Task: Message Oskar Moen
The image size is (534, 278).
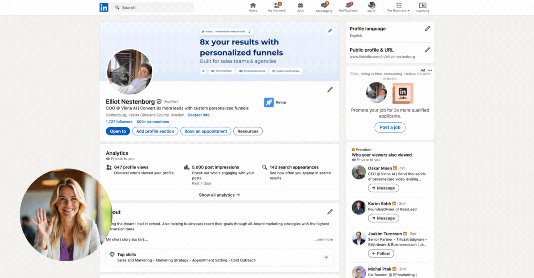Action: coord(383,188)
